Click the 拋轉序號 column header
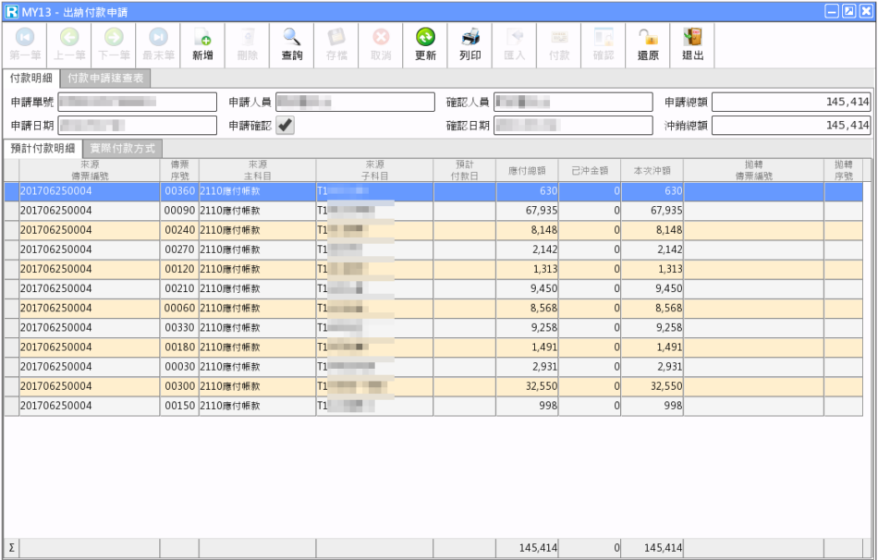The image size is (878, 560). tap(843, 170)
